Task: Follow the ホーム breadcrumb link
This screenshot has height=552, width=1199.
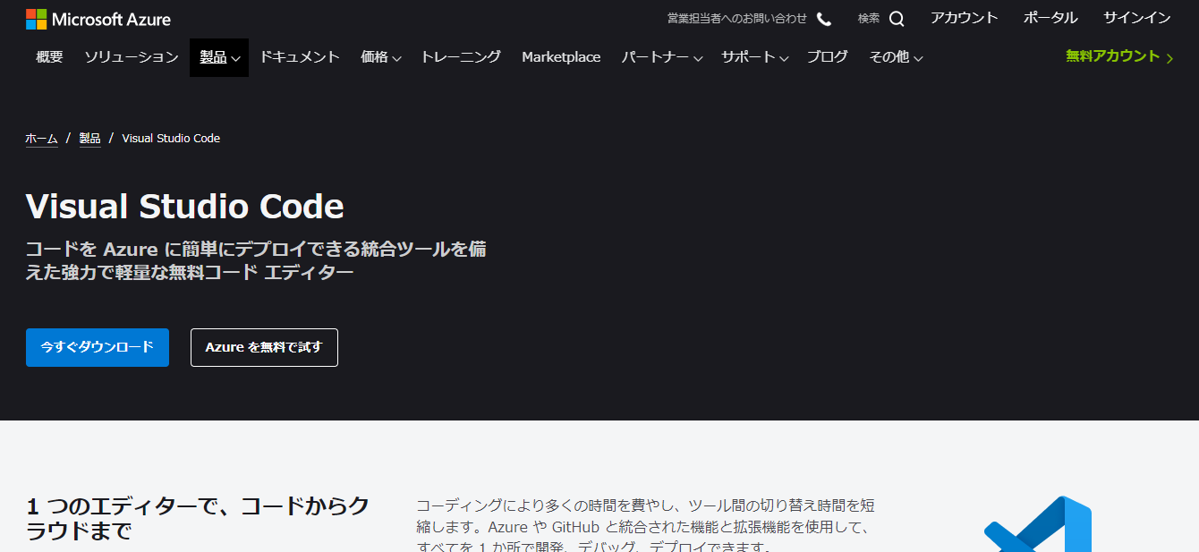Action: coord(41,139)
